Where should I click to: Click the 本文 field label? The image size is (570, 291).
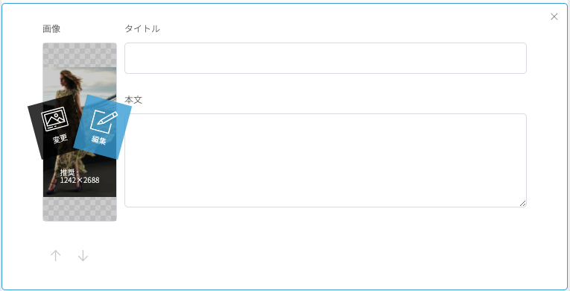[x=133, y=100]
